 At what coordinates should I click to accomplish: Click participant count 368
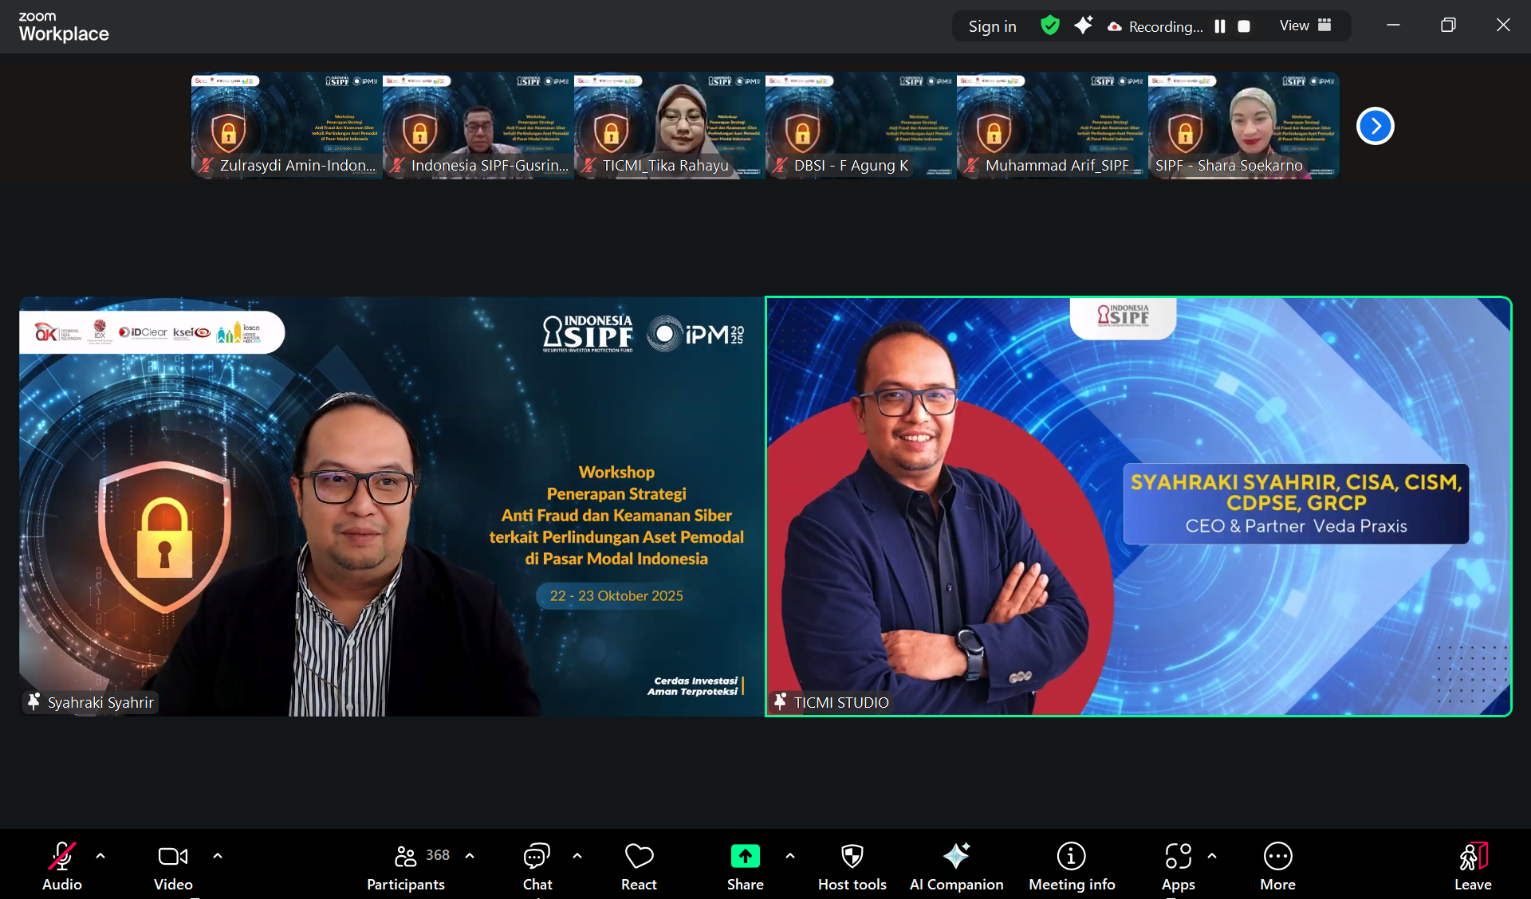click(x=438, y=854)
